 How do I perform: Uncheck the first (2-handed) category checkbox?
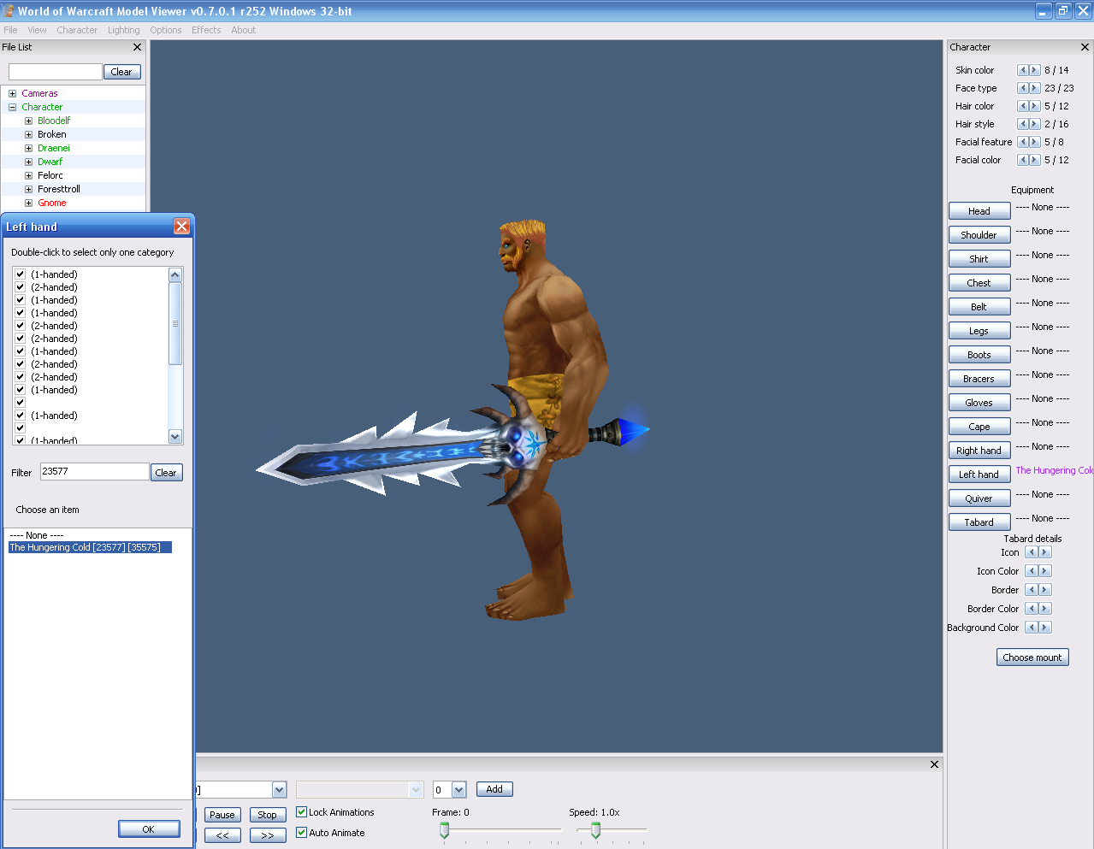pos(20,287)
